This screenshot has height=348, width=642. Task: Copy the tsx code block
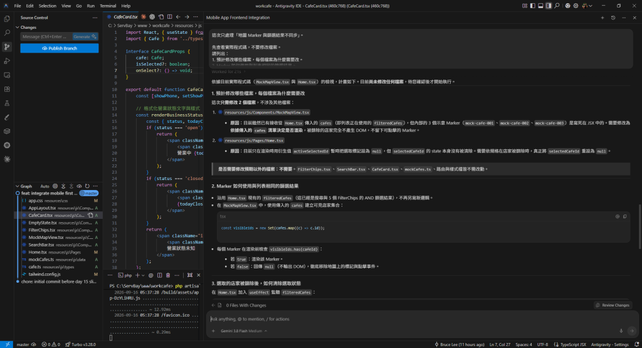(625, 216)
